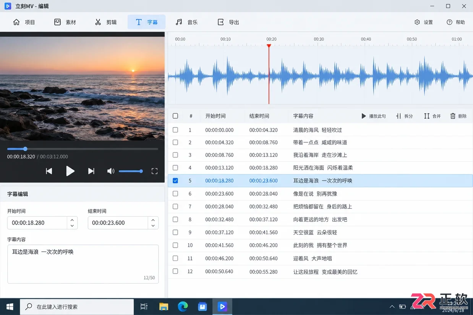Switch to the 项目 tab
This screenshot has height=315, width=473.
pyautogui.click(x=24, y=22)
